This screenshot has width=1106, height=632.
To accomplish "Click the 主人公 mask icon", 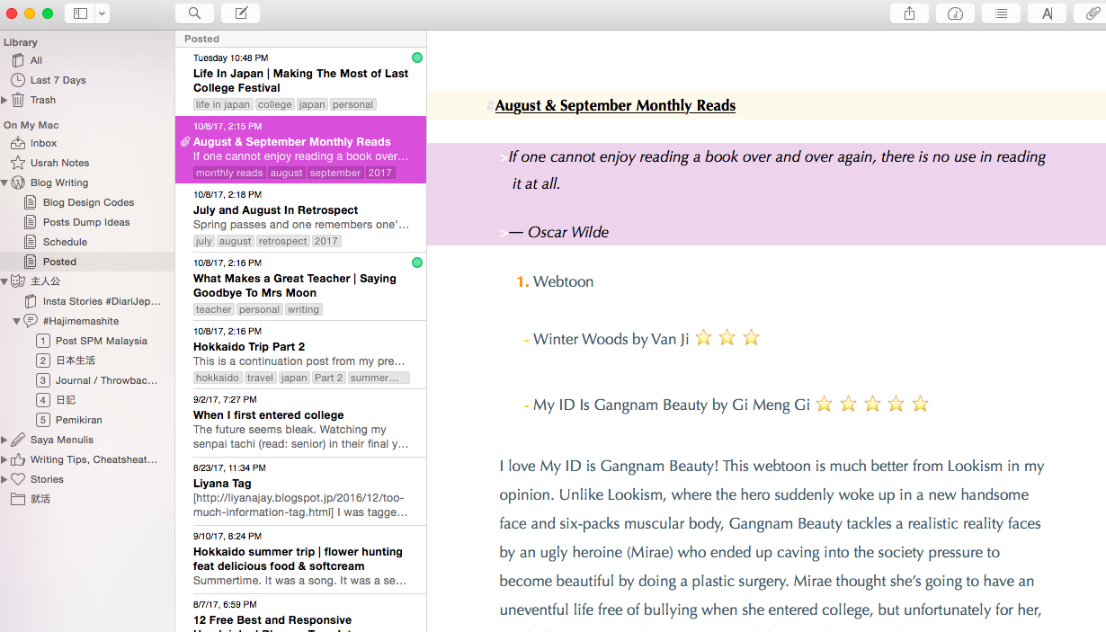I will click(x=17, y=281).
